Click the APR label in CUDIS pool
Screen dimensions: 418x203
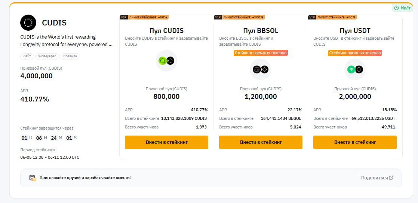click(129, 110)
